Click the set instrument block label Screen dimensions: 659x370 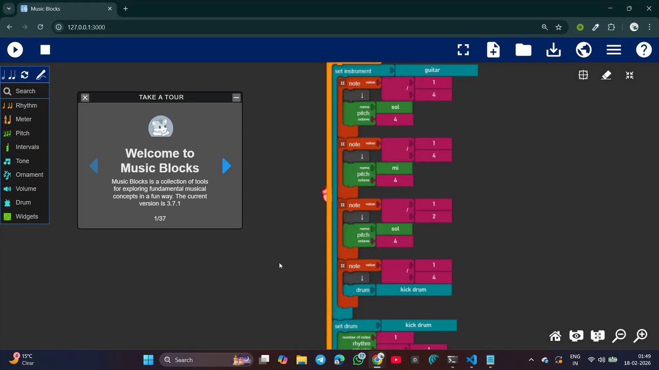(353, 71)
